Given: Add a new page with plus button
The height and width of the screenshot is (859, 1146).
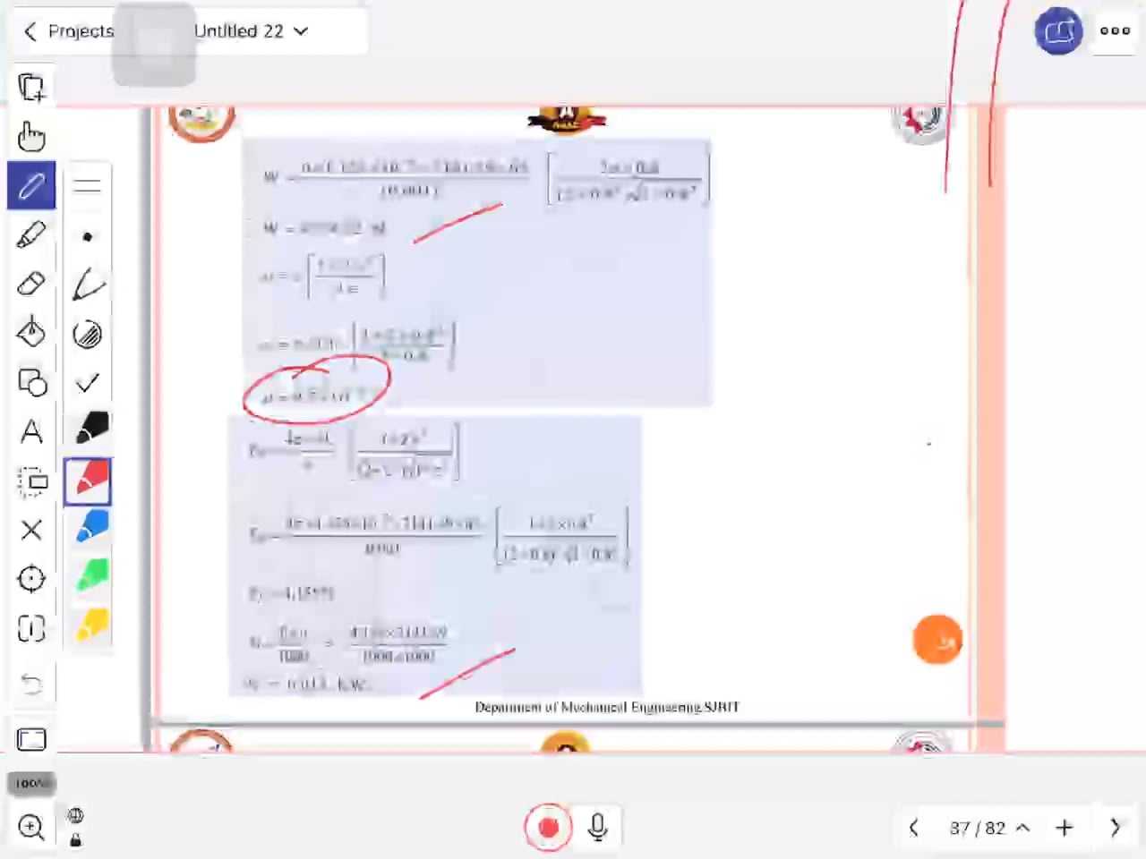Looking at the screenshot, I should pyautogui.click(x=1064, y=828).
